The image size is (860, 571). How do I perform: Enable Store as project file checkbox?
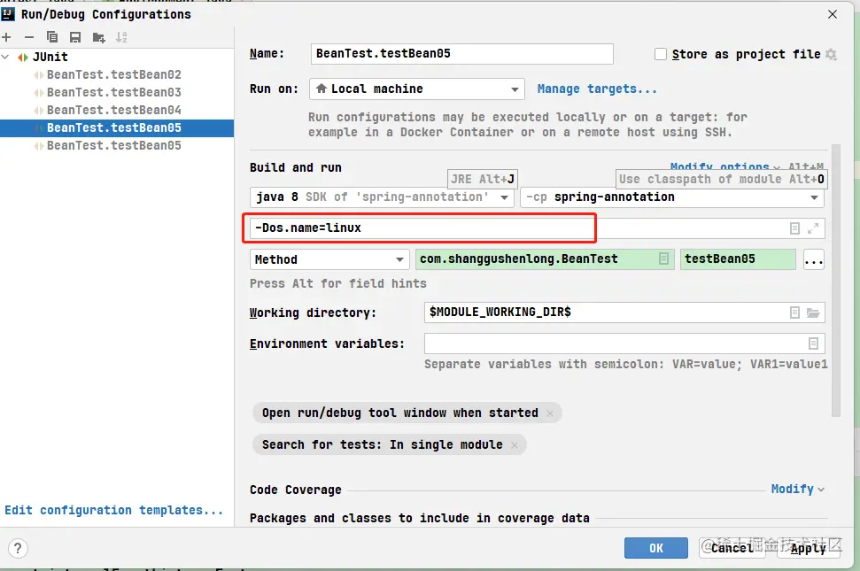click(x=661, y=55)
